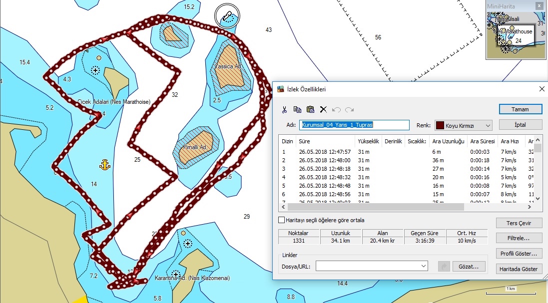548x303 pixels.
Task: Click the Noktalar value 1331
Action: coord(299,241)
